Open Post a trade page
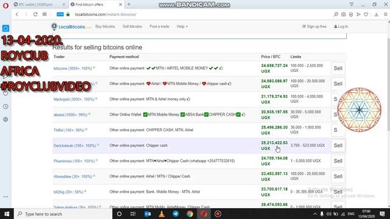 (159, 26)
